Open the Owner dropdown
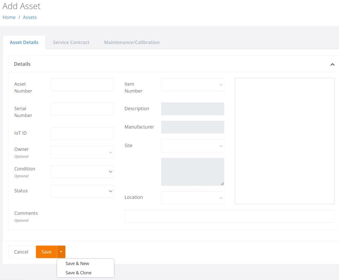Image resolution: width=339 pixels, height=280 pixels. 82,152
